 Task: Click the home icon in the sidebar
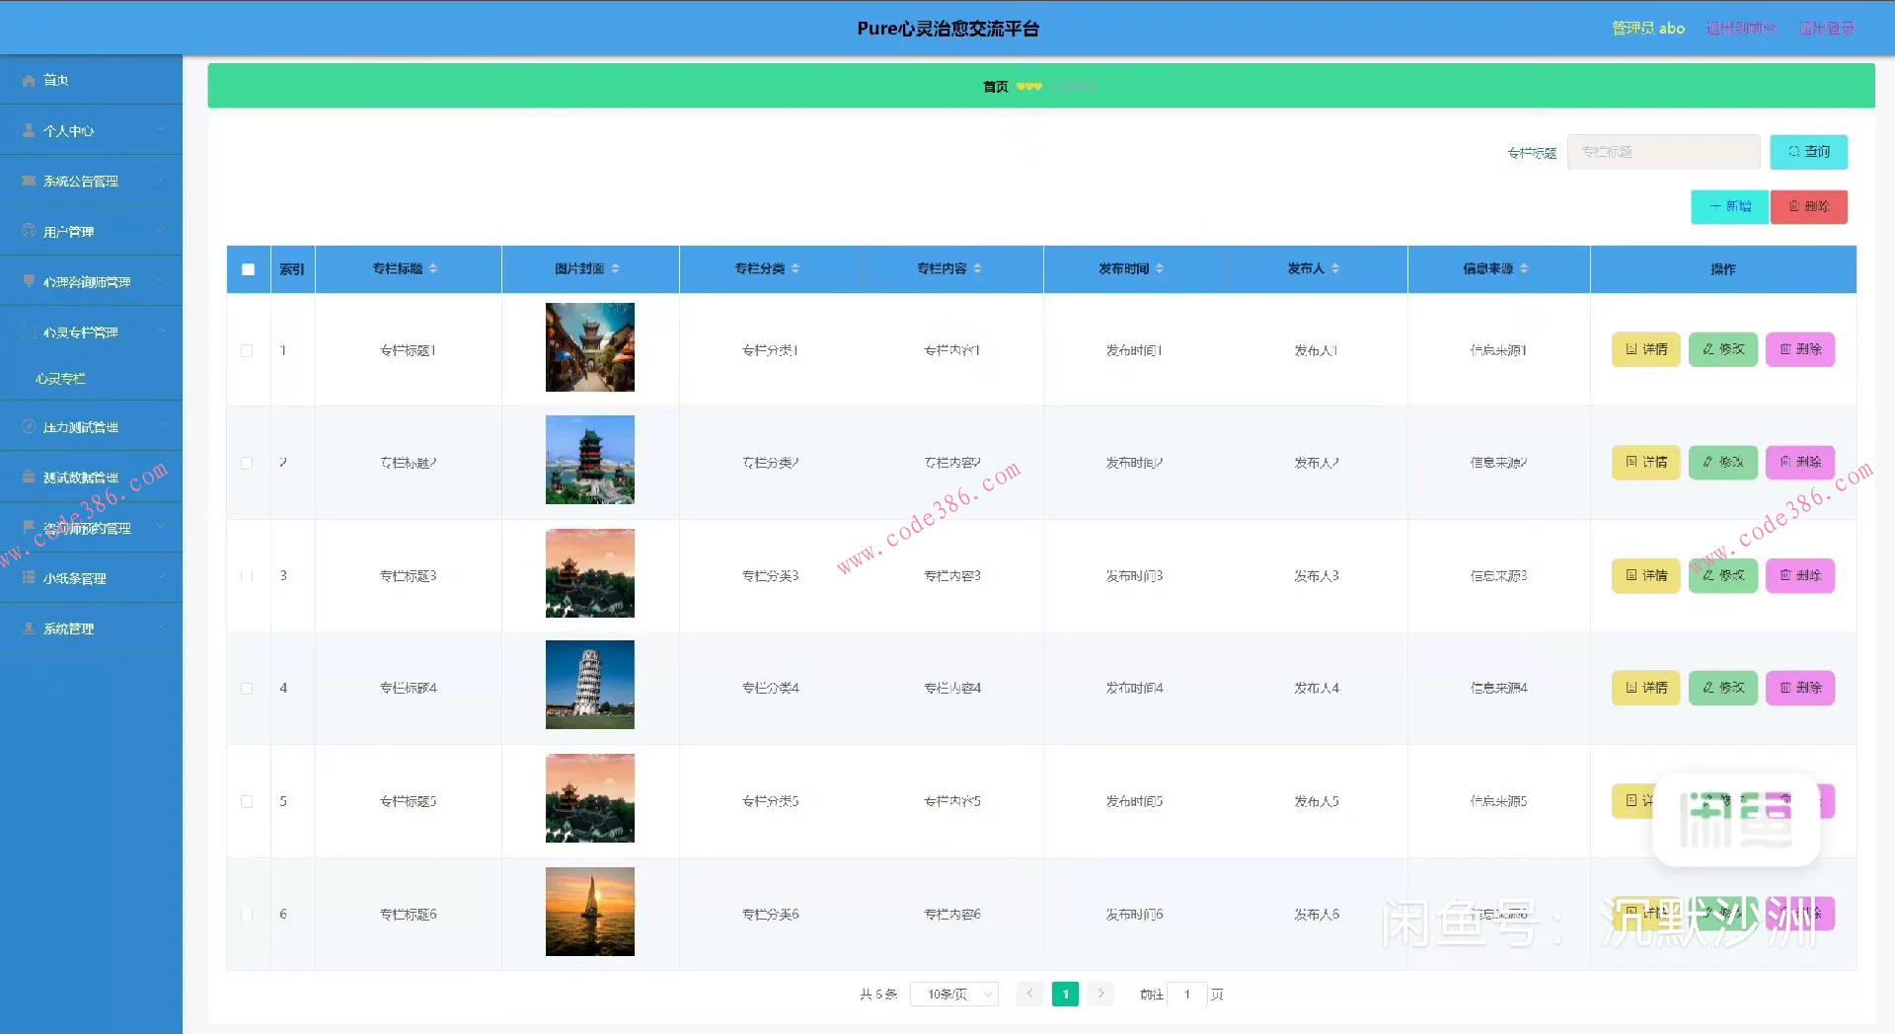pos(29,80)
